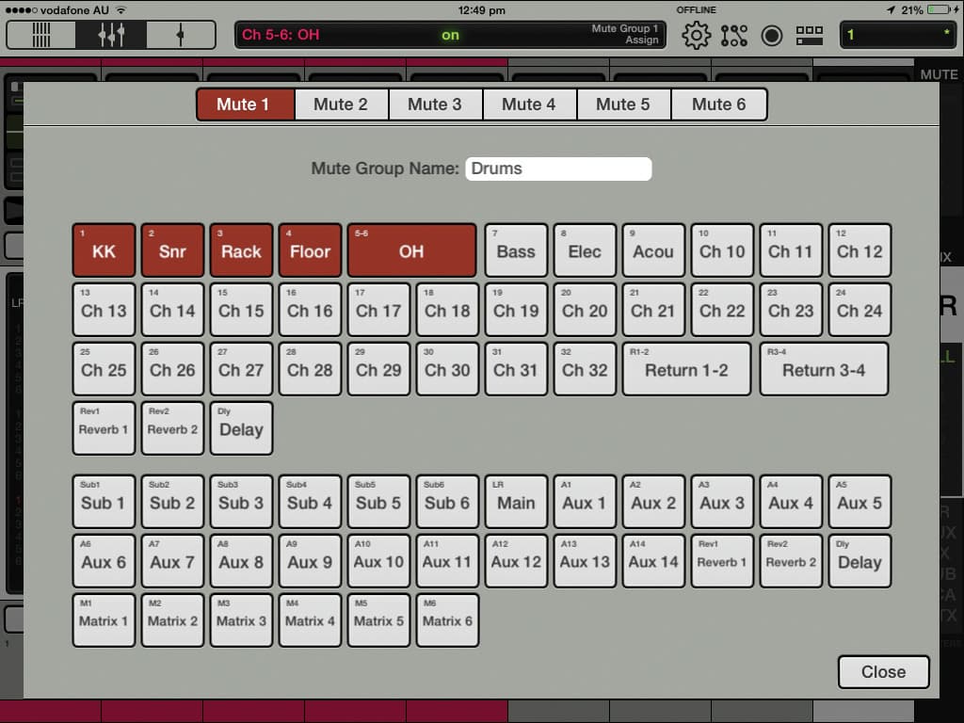Assign Main LR to mute group
Image resolution: width=964 pixels, height=723 pixels.
coord(516,501)
